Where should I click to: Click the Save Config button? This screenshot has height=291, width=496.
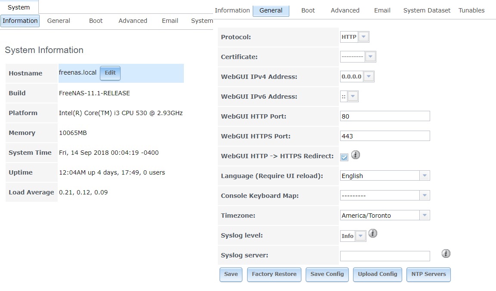coord(327,274)
